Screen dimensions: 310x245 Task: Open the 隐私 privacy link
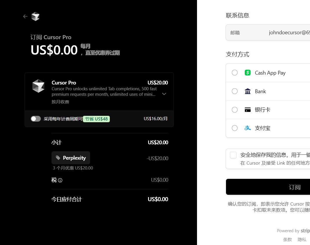tap(302, 240)
